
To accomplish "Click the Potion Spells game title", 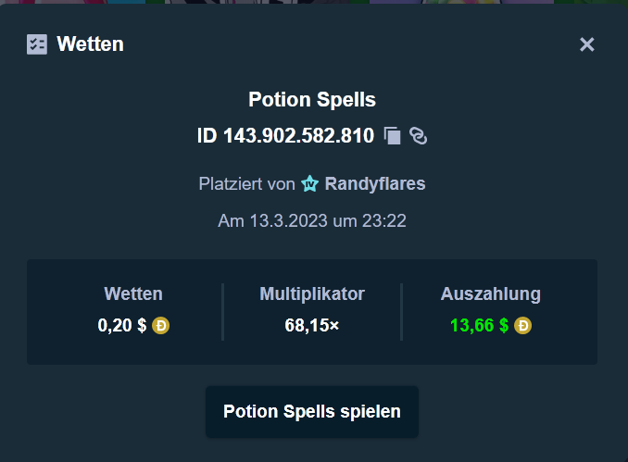I will [312, 99].
